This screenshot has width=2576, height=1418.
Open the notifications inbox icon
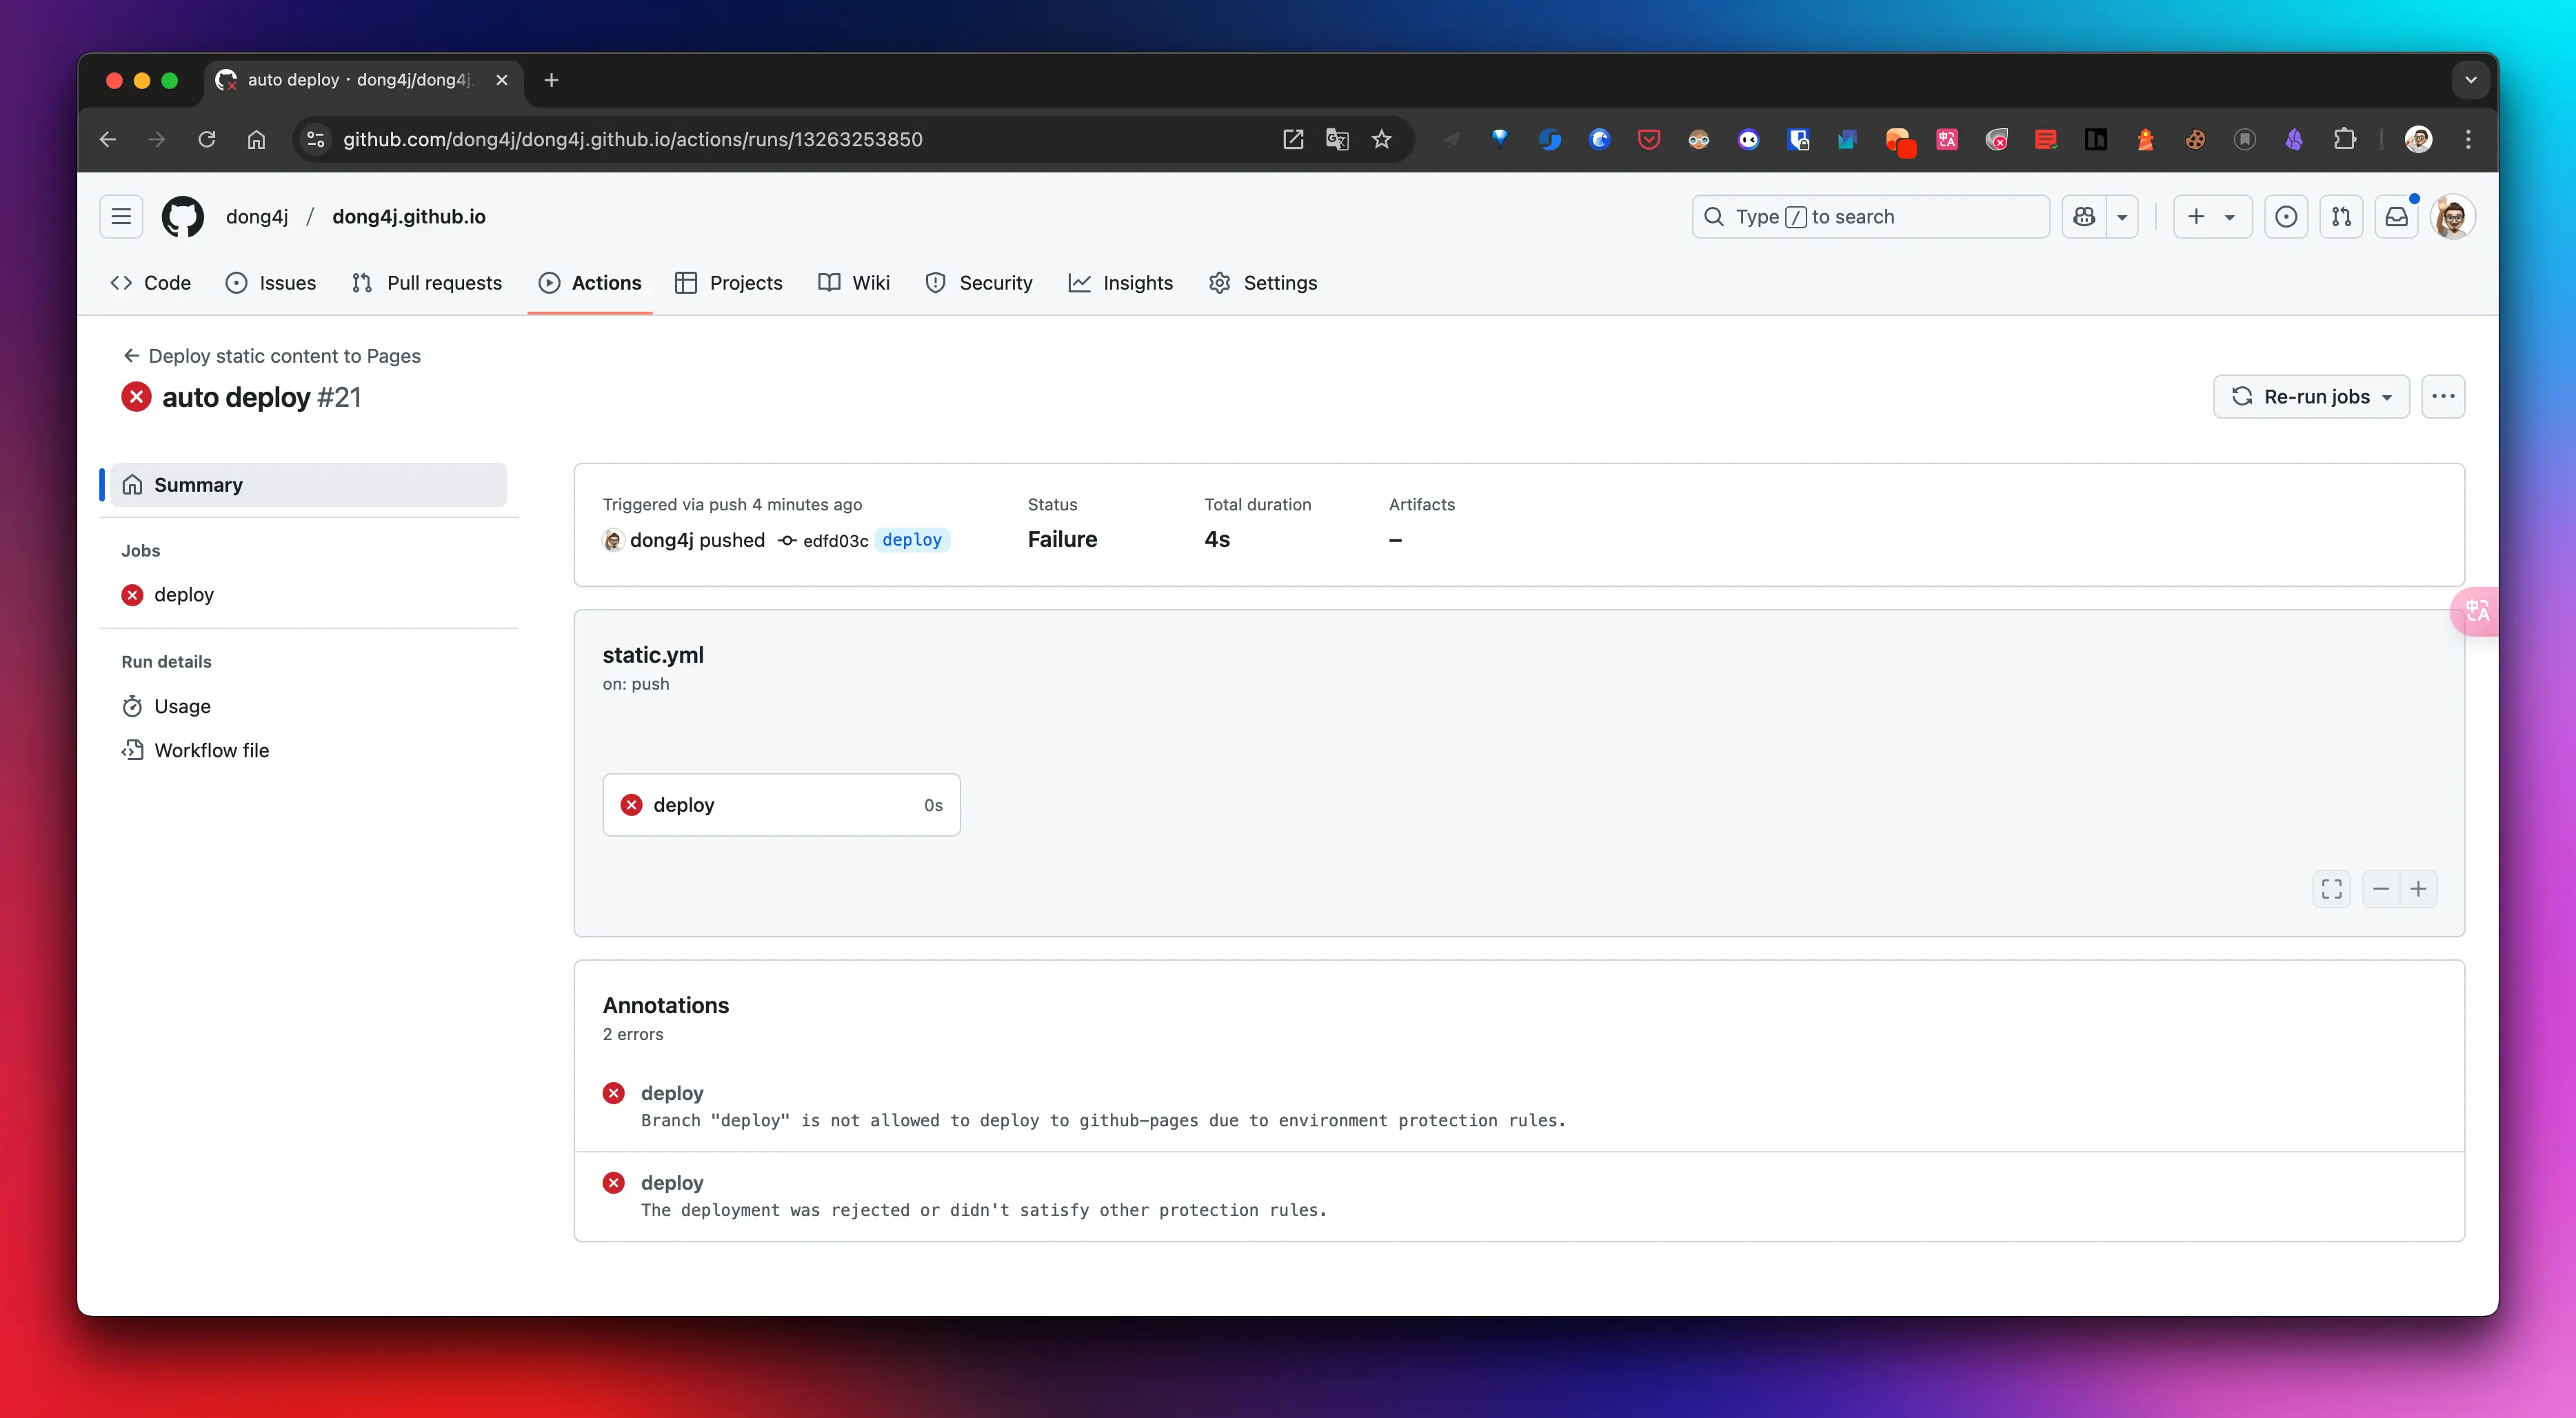click(2397, 217)
